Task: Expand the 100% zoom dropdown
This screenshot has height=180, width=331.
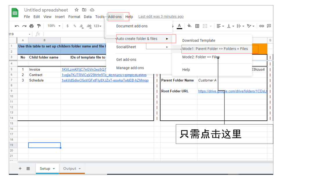Action: coord(54,26)
